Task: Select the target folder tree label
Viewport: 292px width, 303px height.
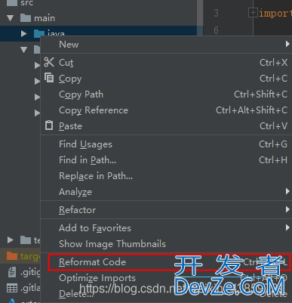Action: pyautogui.click(x=30, y=256)
